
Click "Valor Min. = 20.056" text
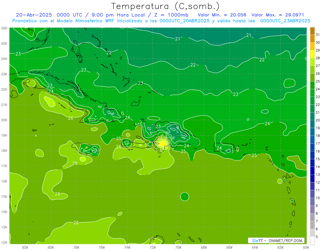223,15
